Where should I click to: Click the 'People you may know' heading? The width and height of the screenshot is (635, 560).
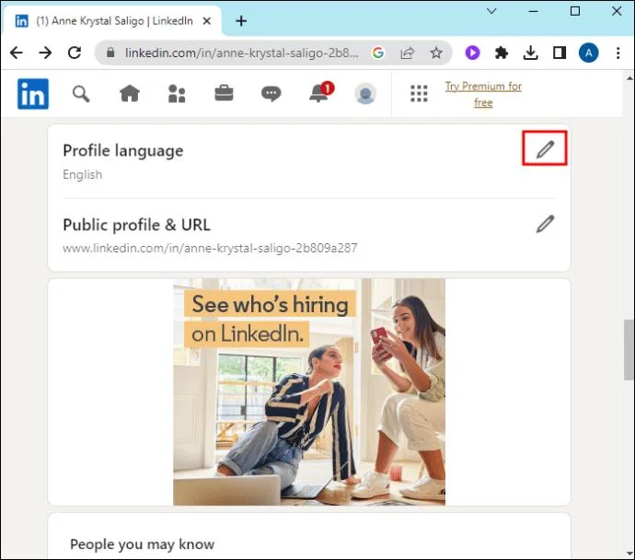tap(142, 544)
